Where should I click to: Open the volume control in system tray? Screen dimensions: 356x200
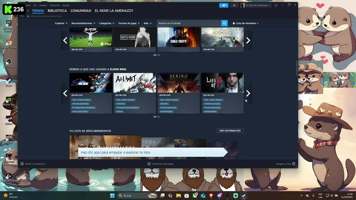[331, 196]
